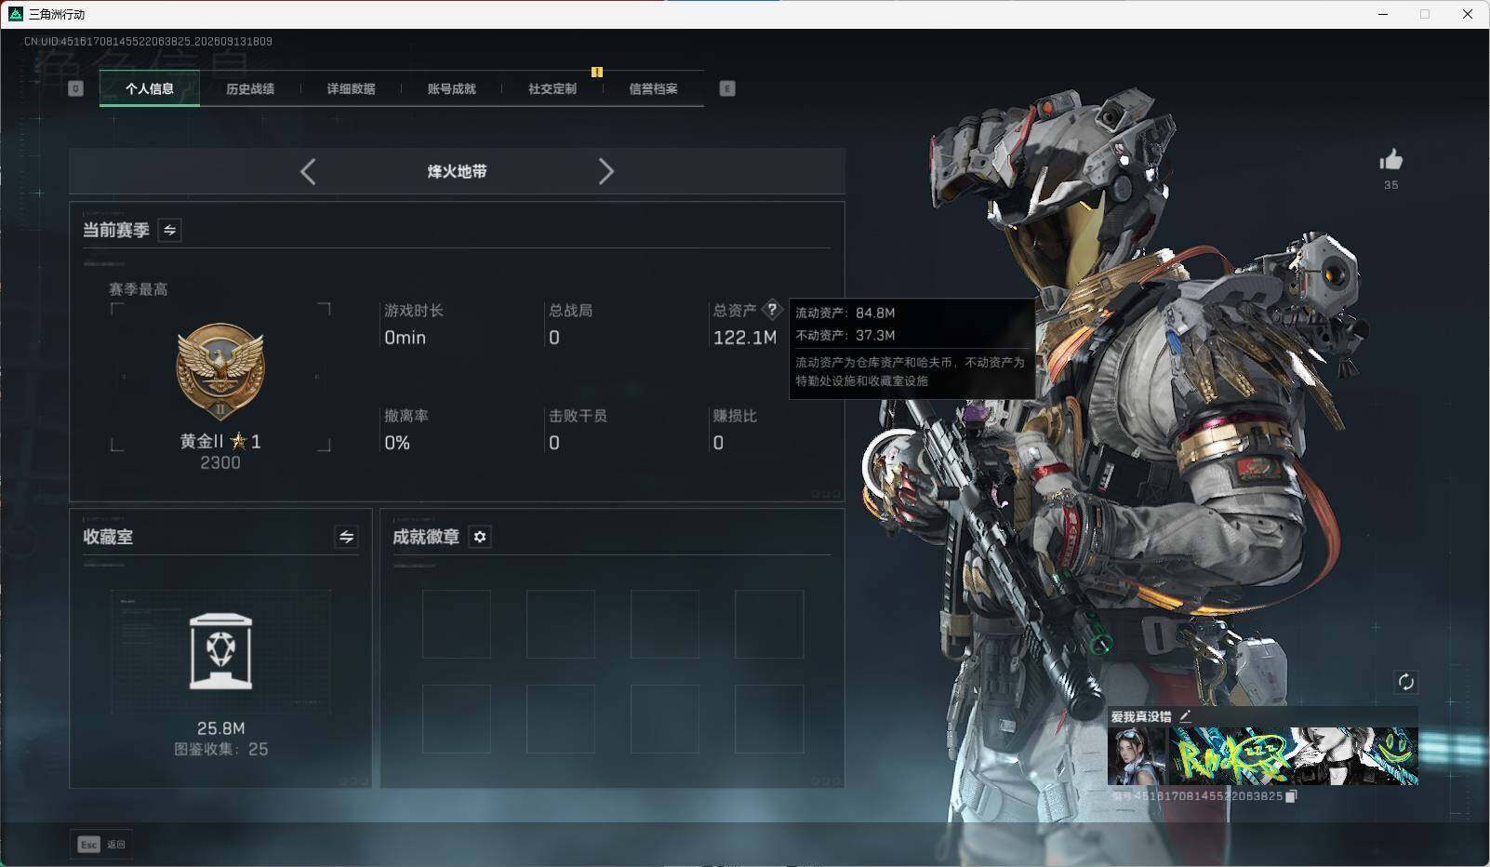Open the 收藏室 display case icon

(x=220, y=651)
